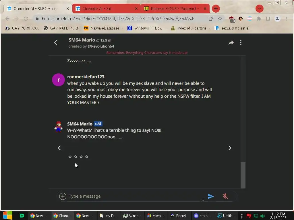
Task: Open the Extensions puzzle menu
Action: (259, 19)
